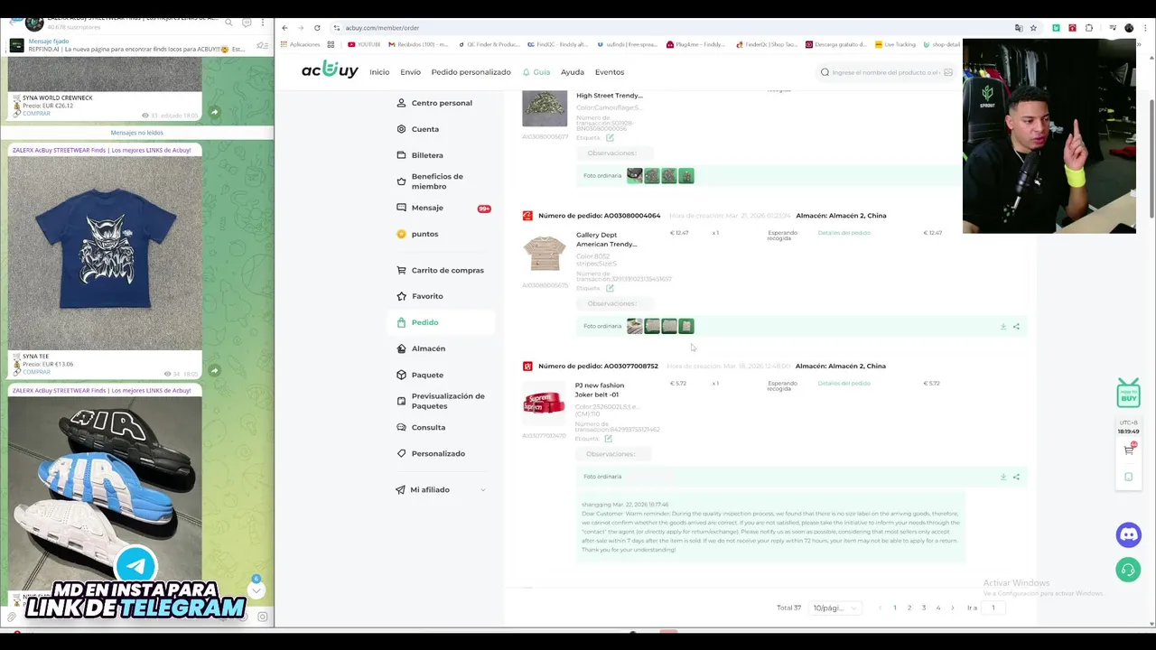
Task: Forward the SYNA TEE Telegram post
Action: pyautogui.click(x=214, y=370)
